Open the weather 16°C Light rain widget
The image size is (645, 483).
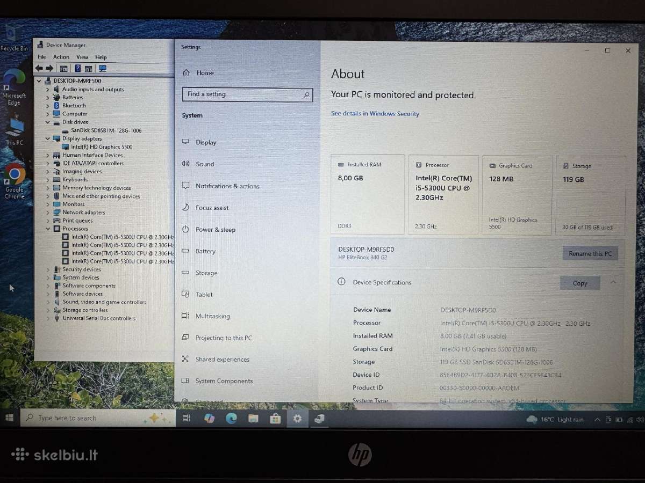point(555,420)
